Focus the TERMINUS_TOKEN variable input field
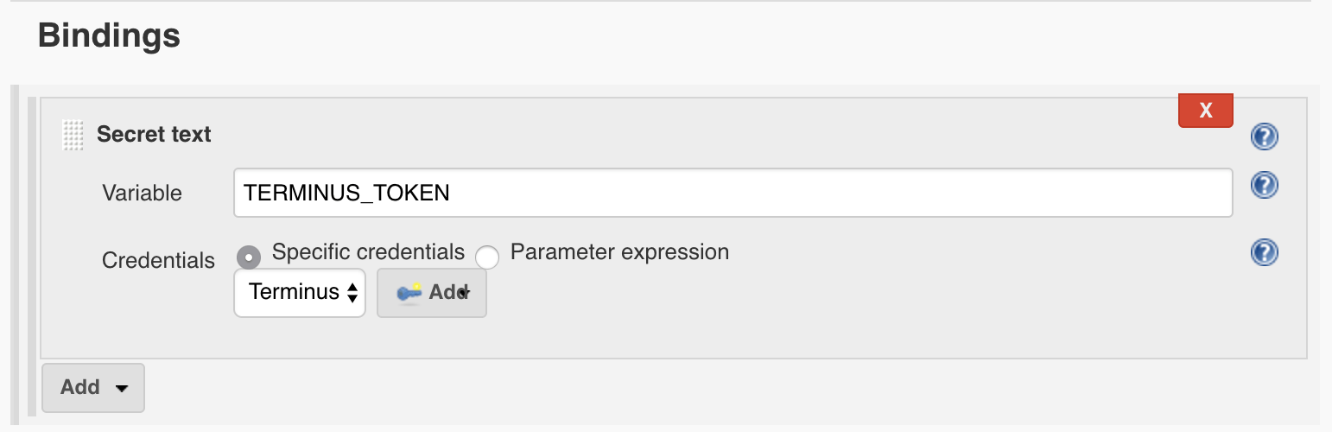Screen dimensions: 1332x432 [732, 193]
